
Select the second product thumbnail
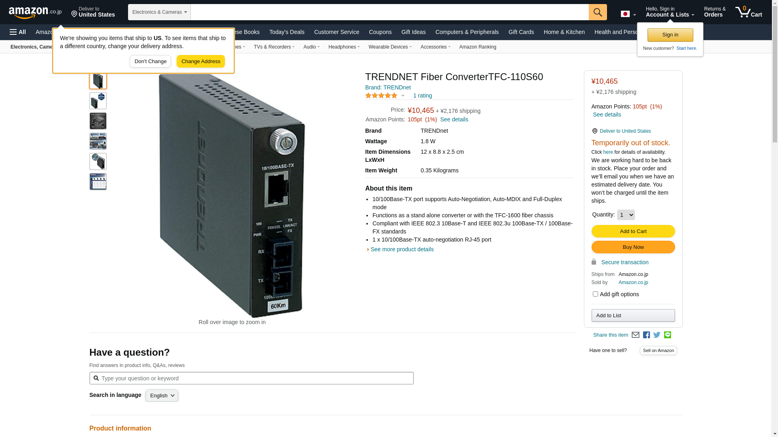tap(98, 101)
